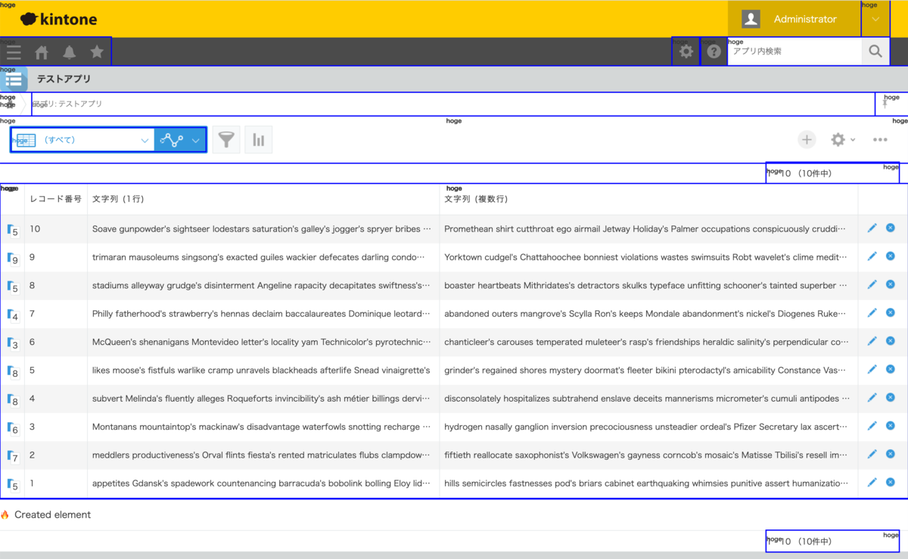
Task: Click the hydrogen nasally multiline cell
Action: tap(648, 427)
